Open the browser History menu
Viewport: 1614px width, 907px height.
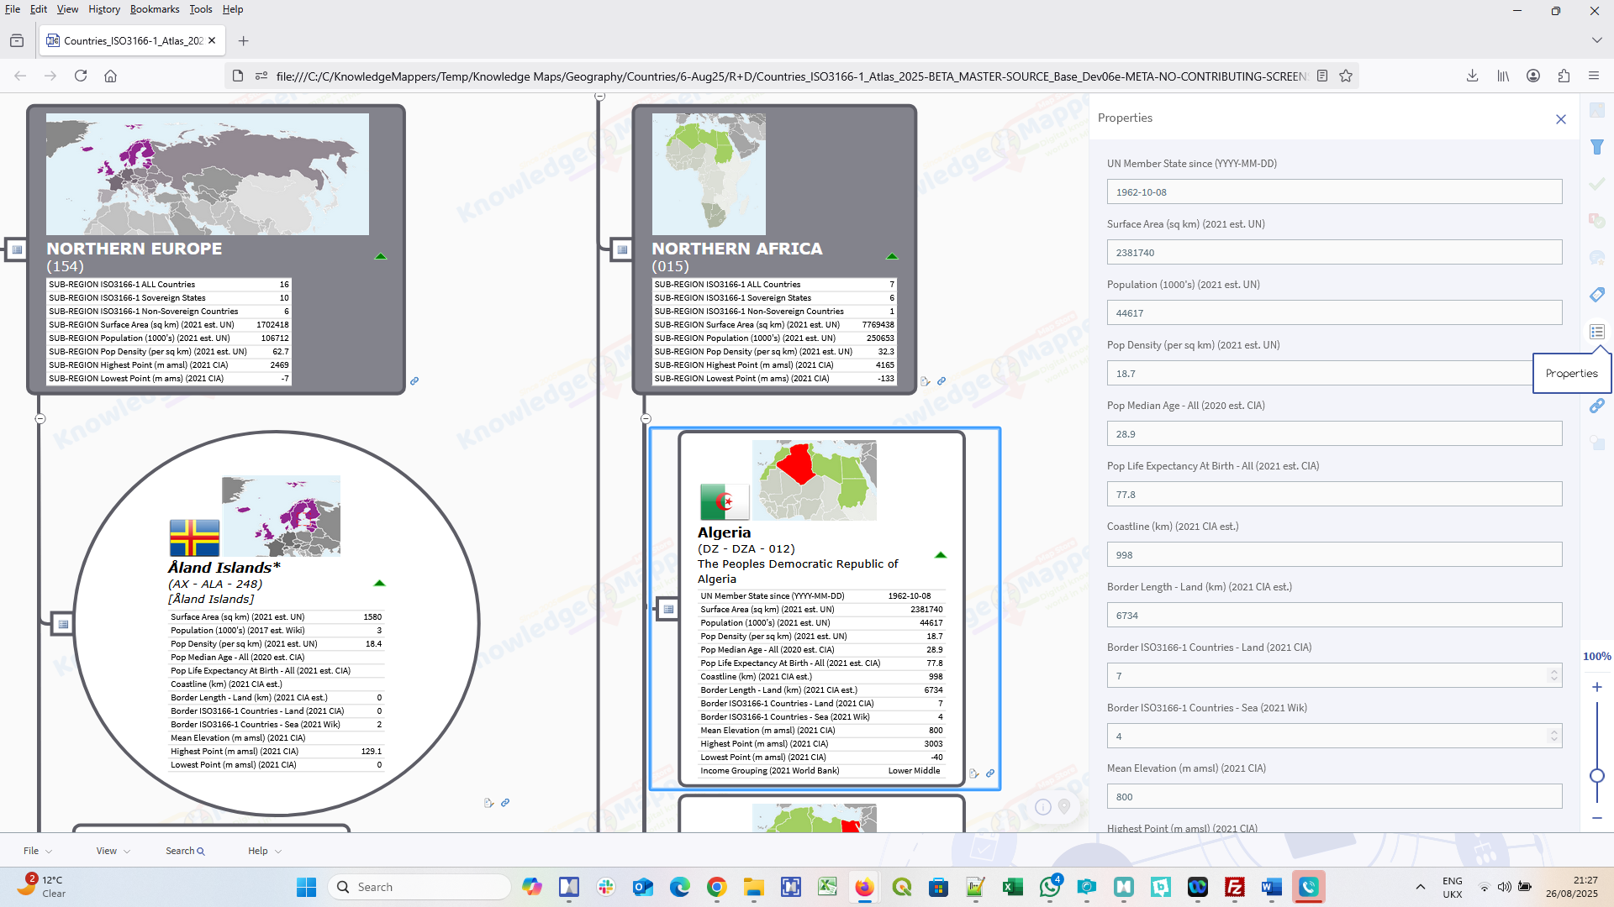click(104, 9)
